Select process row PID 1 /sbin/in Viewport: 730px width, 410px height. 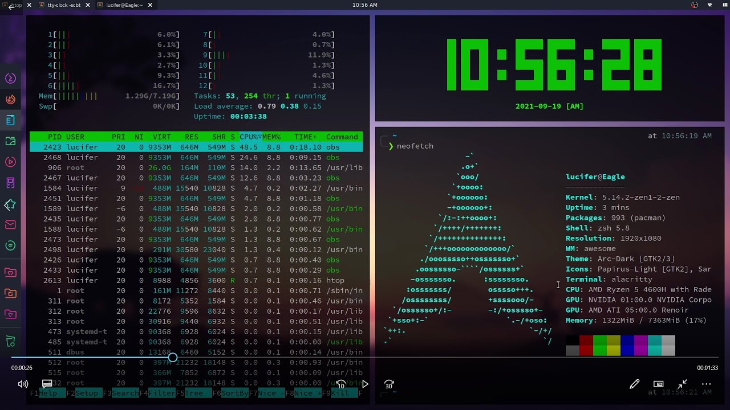[196, 290]
